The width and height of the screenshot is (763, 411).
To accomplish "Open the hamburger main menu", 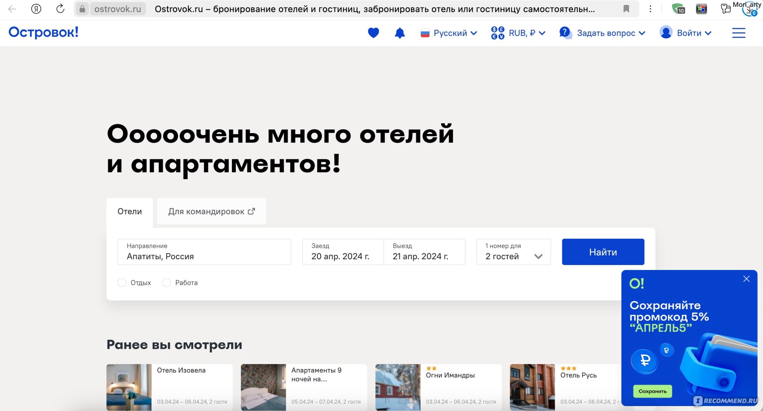I will pos(739,33).
